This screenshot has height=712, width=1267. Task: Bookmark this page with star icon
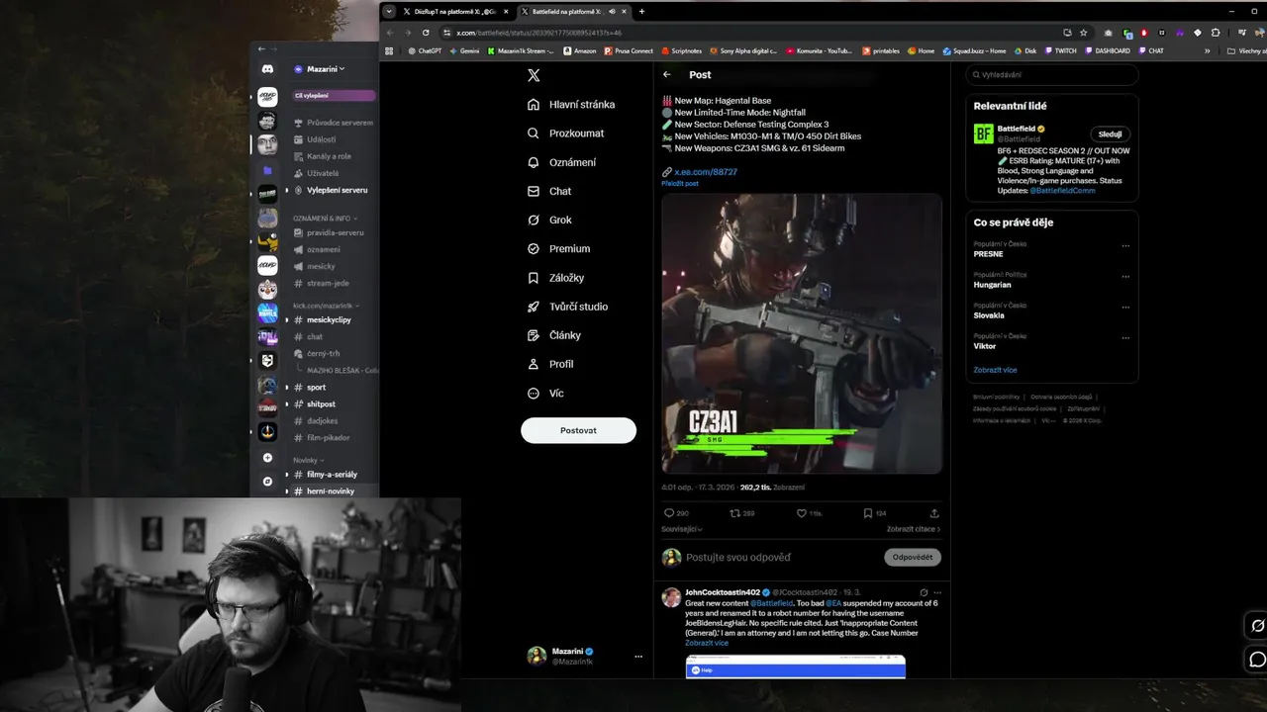coord(1084,33)
